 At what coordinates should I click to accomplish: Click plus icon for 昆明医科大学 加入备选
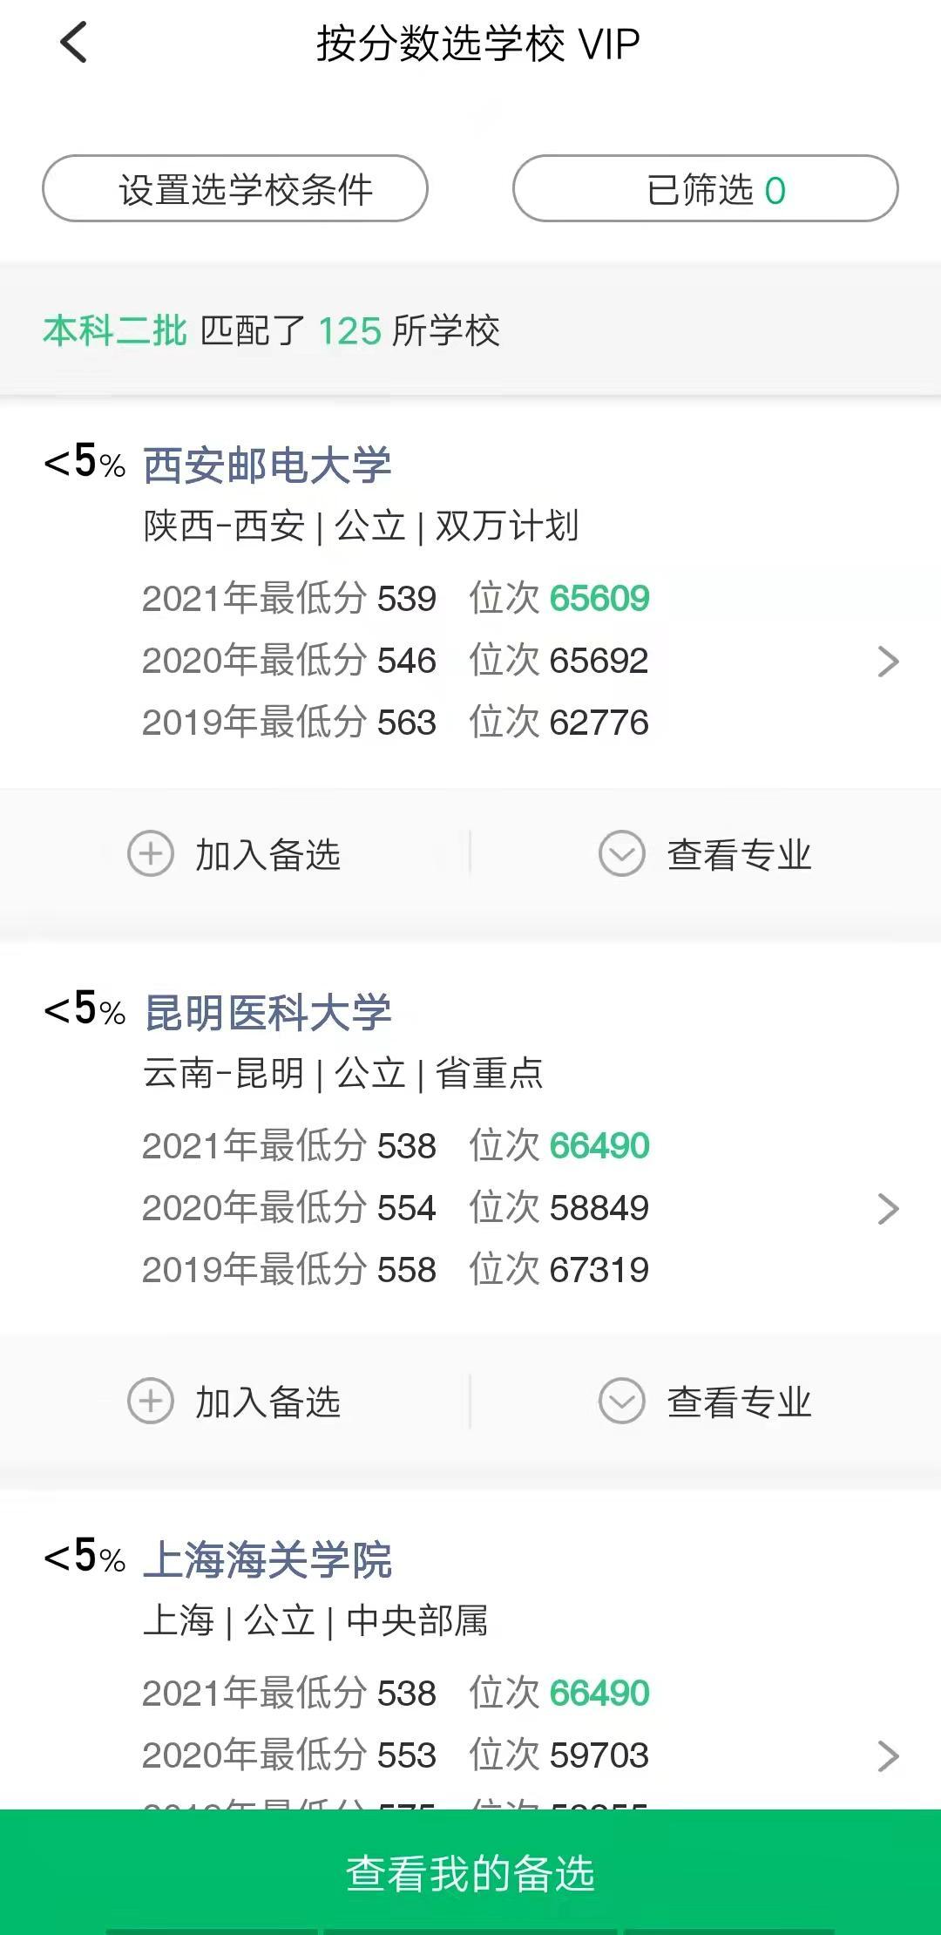(x=151, y=1401)
